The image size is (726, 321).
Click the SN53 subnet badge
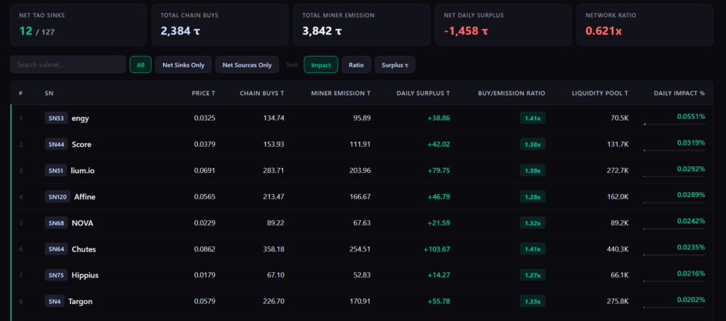(x=56, y=118)
